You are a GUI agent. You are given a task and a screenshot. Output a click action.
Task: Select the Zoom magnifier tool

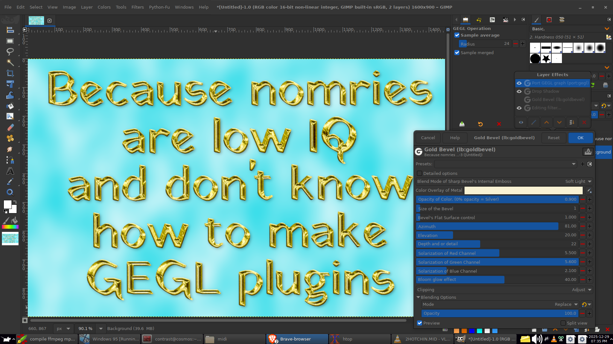coord(10,192)
